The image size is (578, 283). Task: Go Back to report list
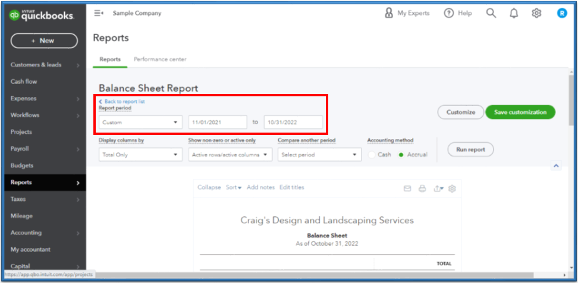point(122,101)
